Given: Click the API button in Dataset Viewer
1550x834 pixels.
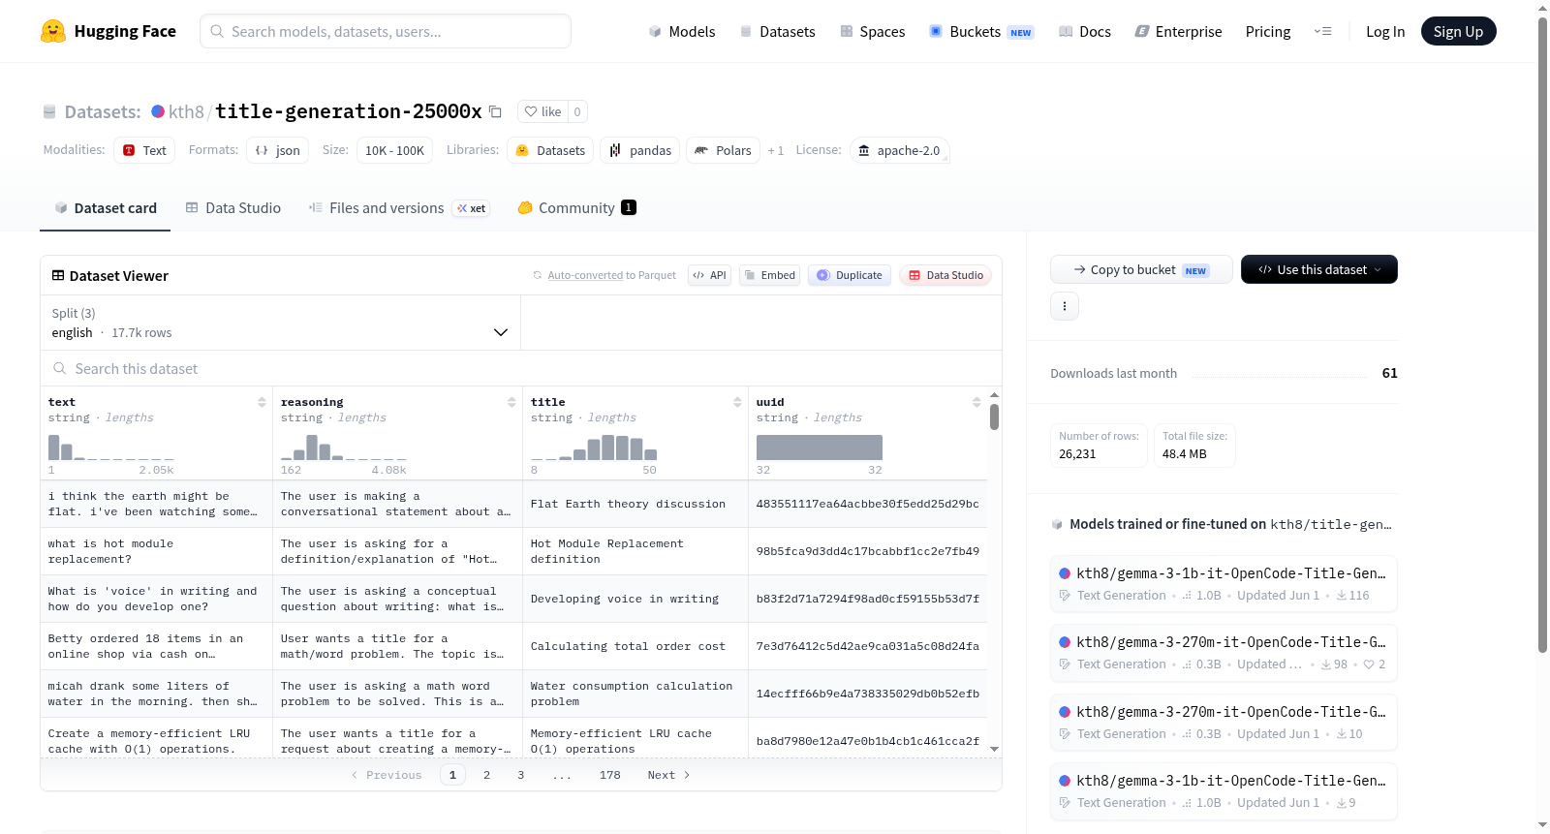Looking at the screenshot, I should point(709,275).
